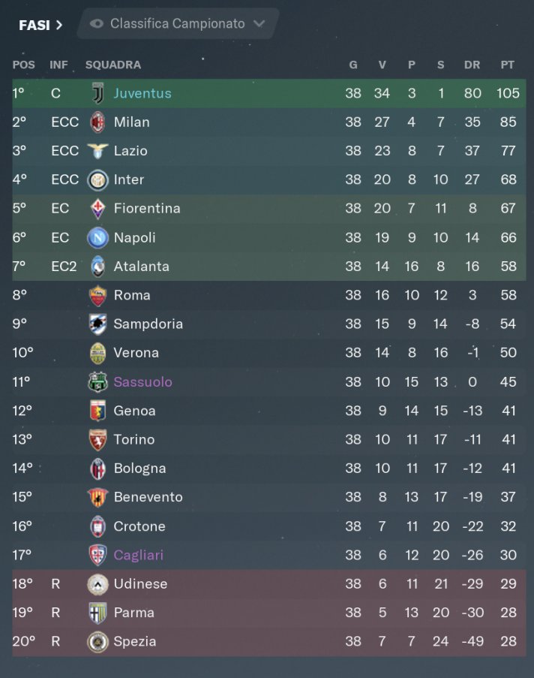
Task: Click the Milan club crest icon
Action: tap(98, 122)
